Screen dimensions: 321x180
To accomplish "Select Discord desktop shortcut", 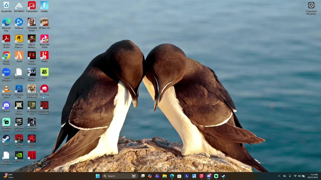I will tap(6, 107).
